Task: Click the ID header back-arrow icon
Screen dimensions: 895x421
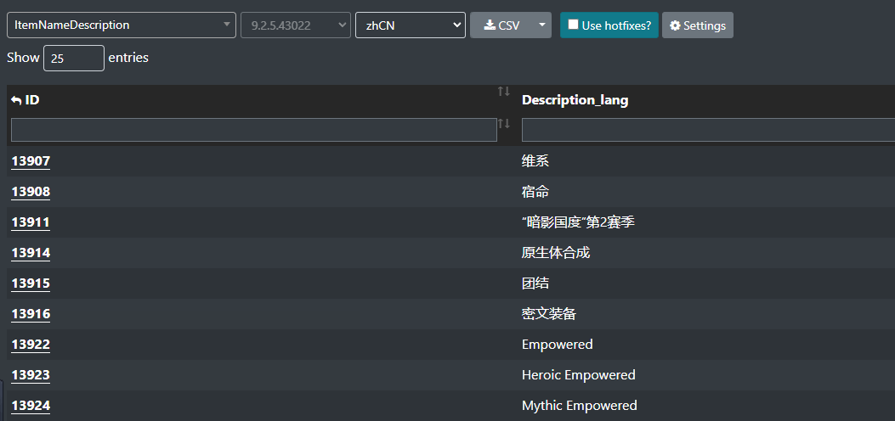Action: tap(16, 100)
